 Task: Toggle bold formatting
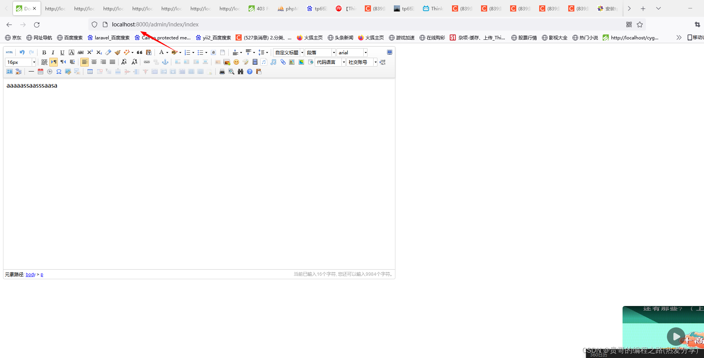coord(44,52)
